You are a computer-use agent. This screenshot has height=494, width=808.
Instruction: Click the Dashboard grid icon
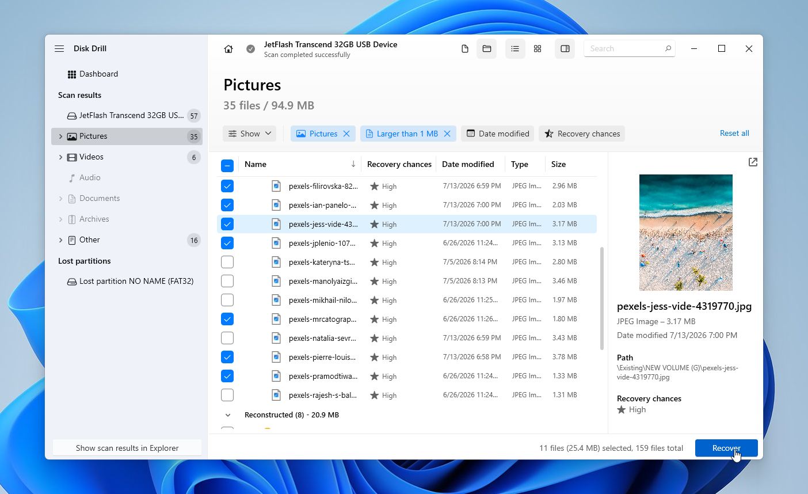click(x=72, y=74)
